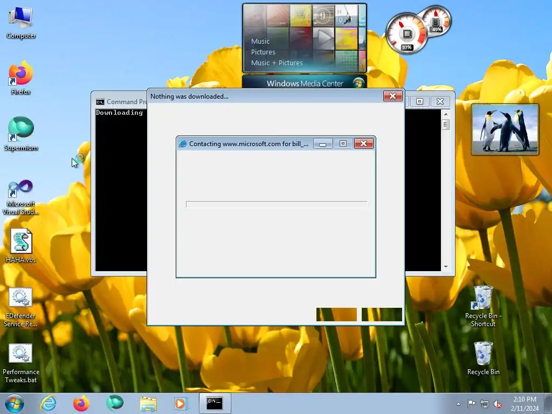Select the Microsoft Visual Studio shortcut
The height and width of the screenshot is (414, 552).
click(x=21, y=197)
